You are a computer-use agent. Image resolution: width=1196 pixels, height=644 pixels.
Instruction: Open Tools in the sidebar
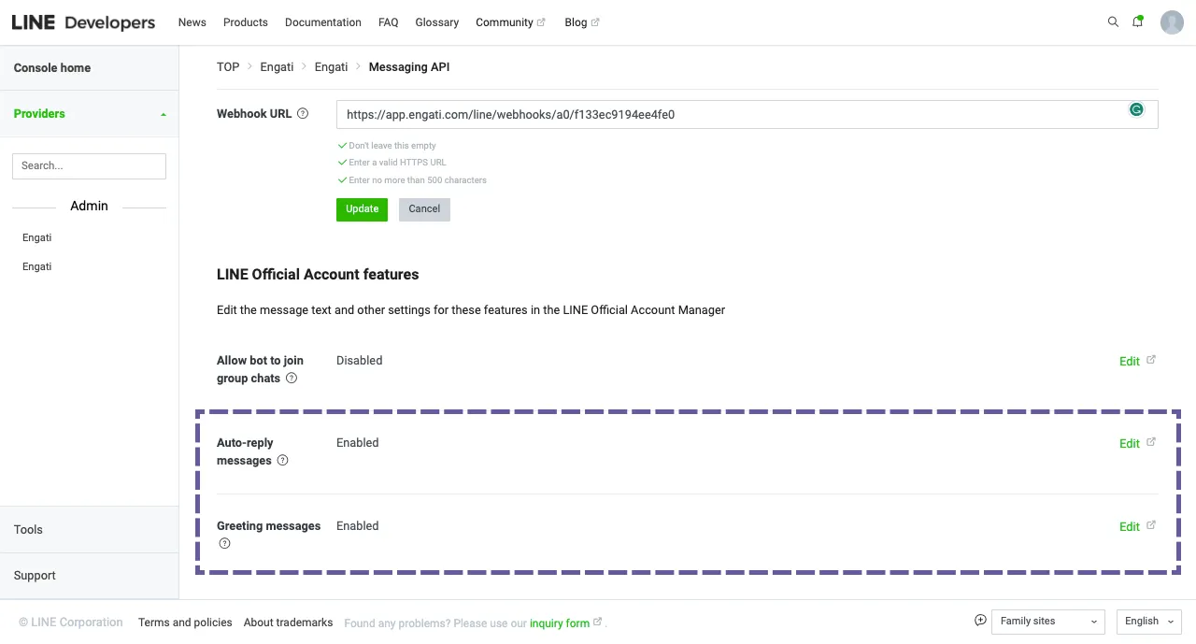tap(90, 530)
